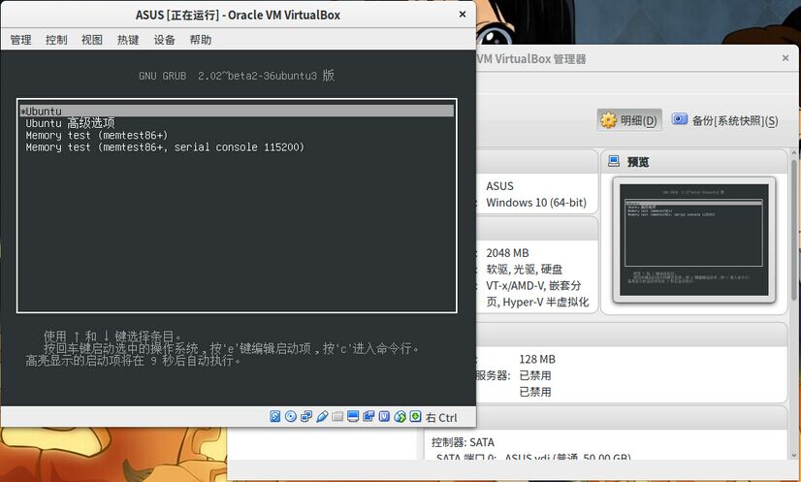Click the keyboard capture green arrow icon

click(415, 417)
